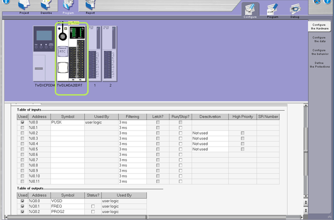
Task: Click the Deactivation column header
Action: tap(210, 116)
